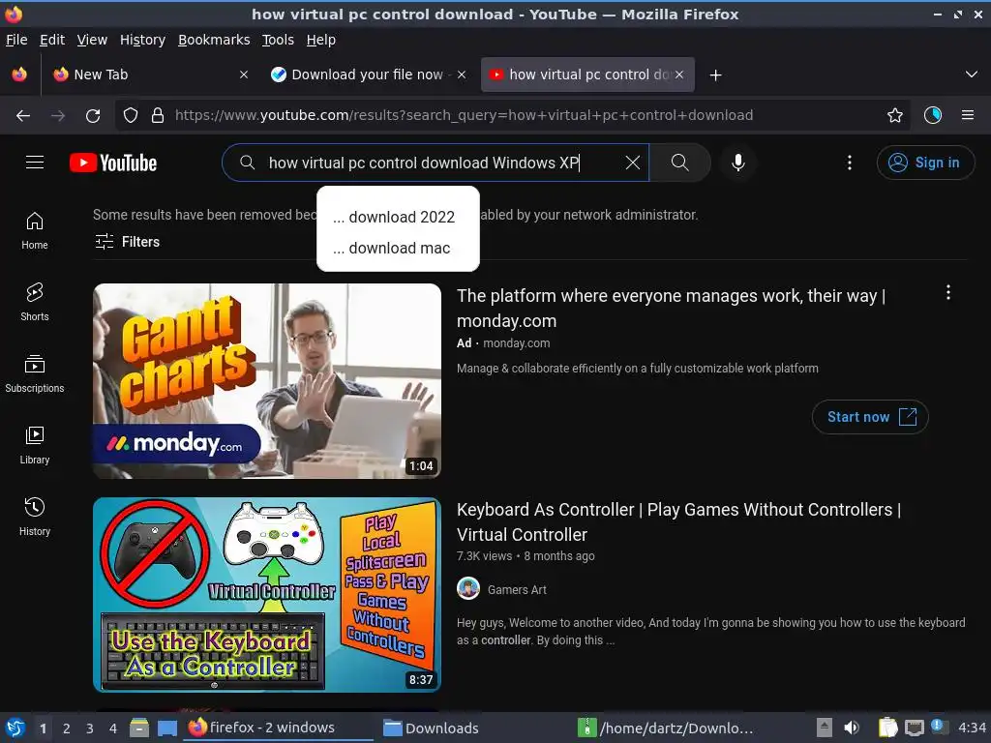
Task: Bookmark this page with star icon
Action: point(895,115)
